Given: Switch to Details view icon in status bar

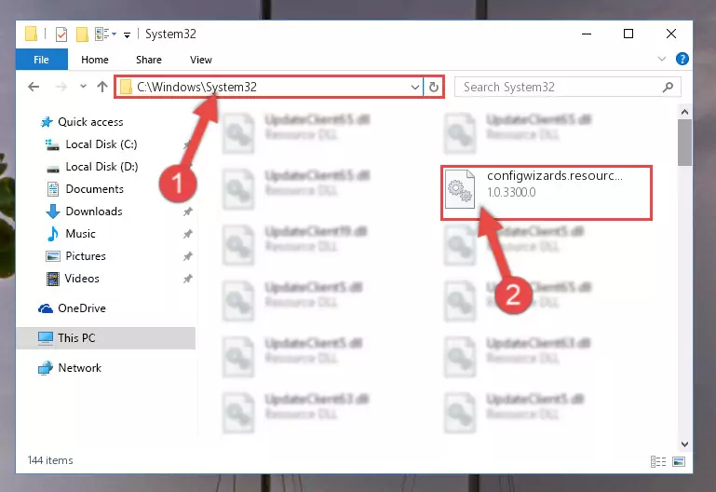Looking at the screenshot, I should [658, 462].
